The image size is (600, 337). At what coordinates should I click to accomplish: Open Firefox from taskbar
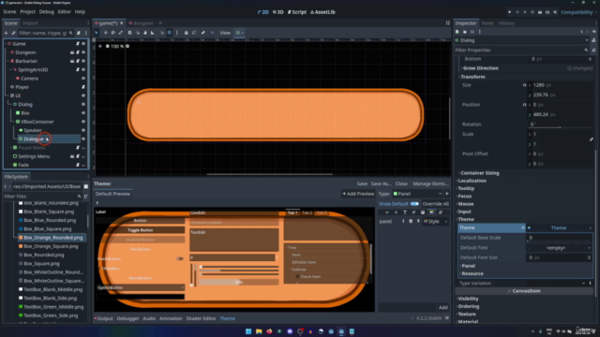coord(269,331)
